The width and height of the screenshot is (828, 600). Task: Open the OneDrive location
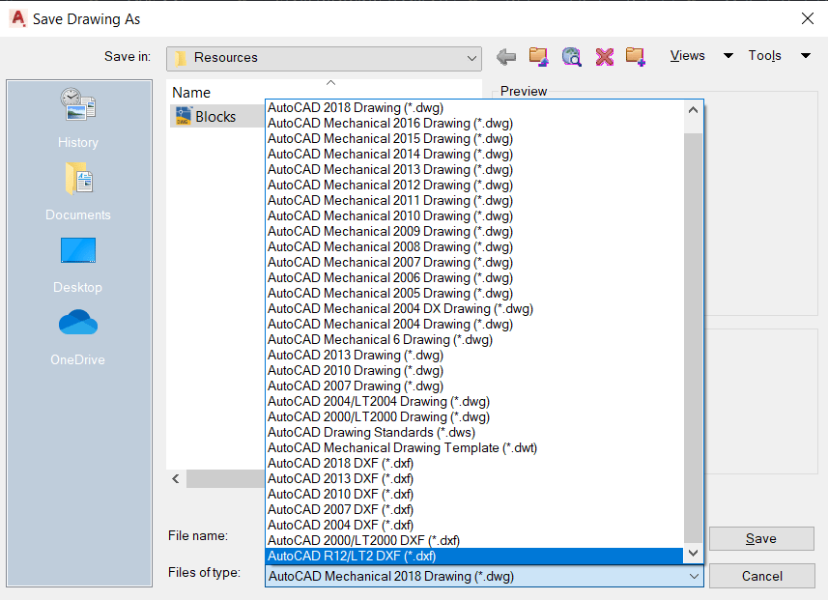pyautogui.click(x=78, y=335)
